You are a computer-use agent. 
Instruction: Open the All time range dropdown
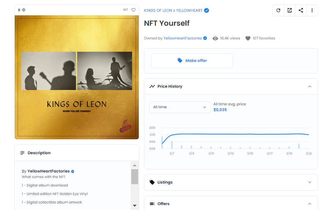(x=180, y=107)
